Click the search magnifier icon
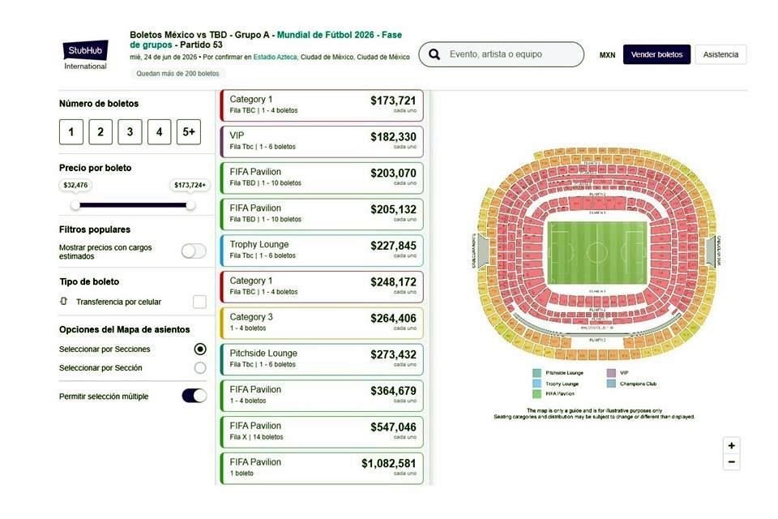This screenshot has width=778, height=519. [x=435, y=54]
